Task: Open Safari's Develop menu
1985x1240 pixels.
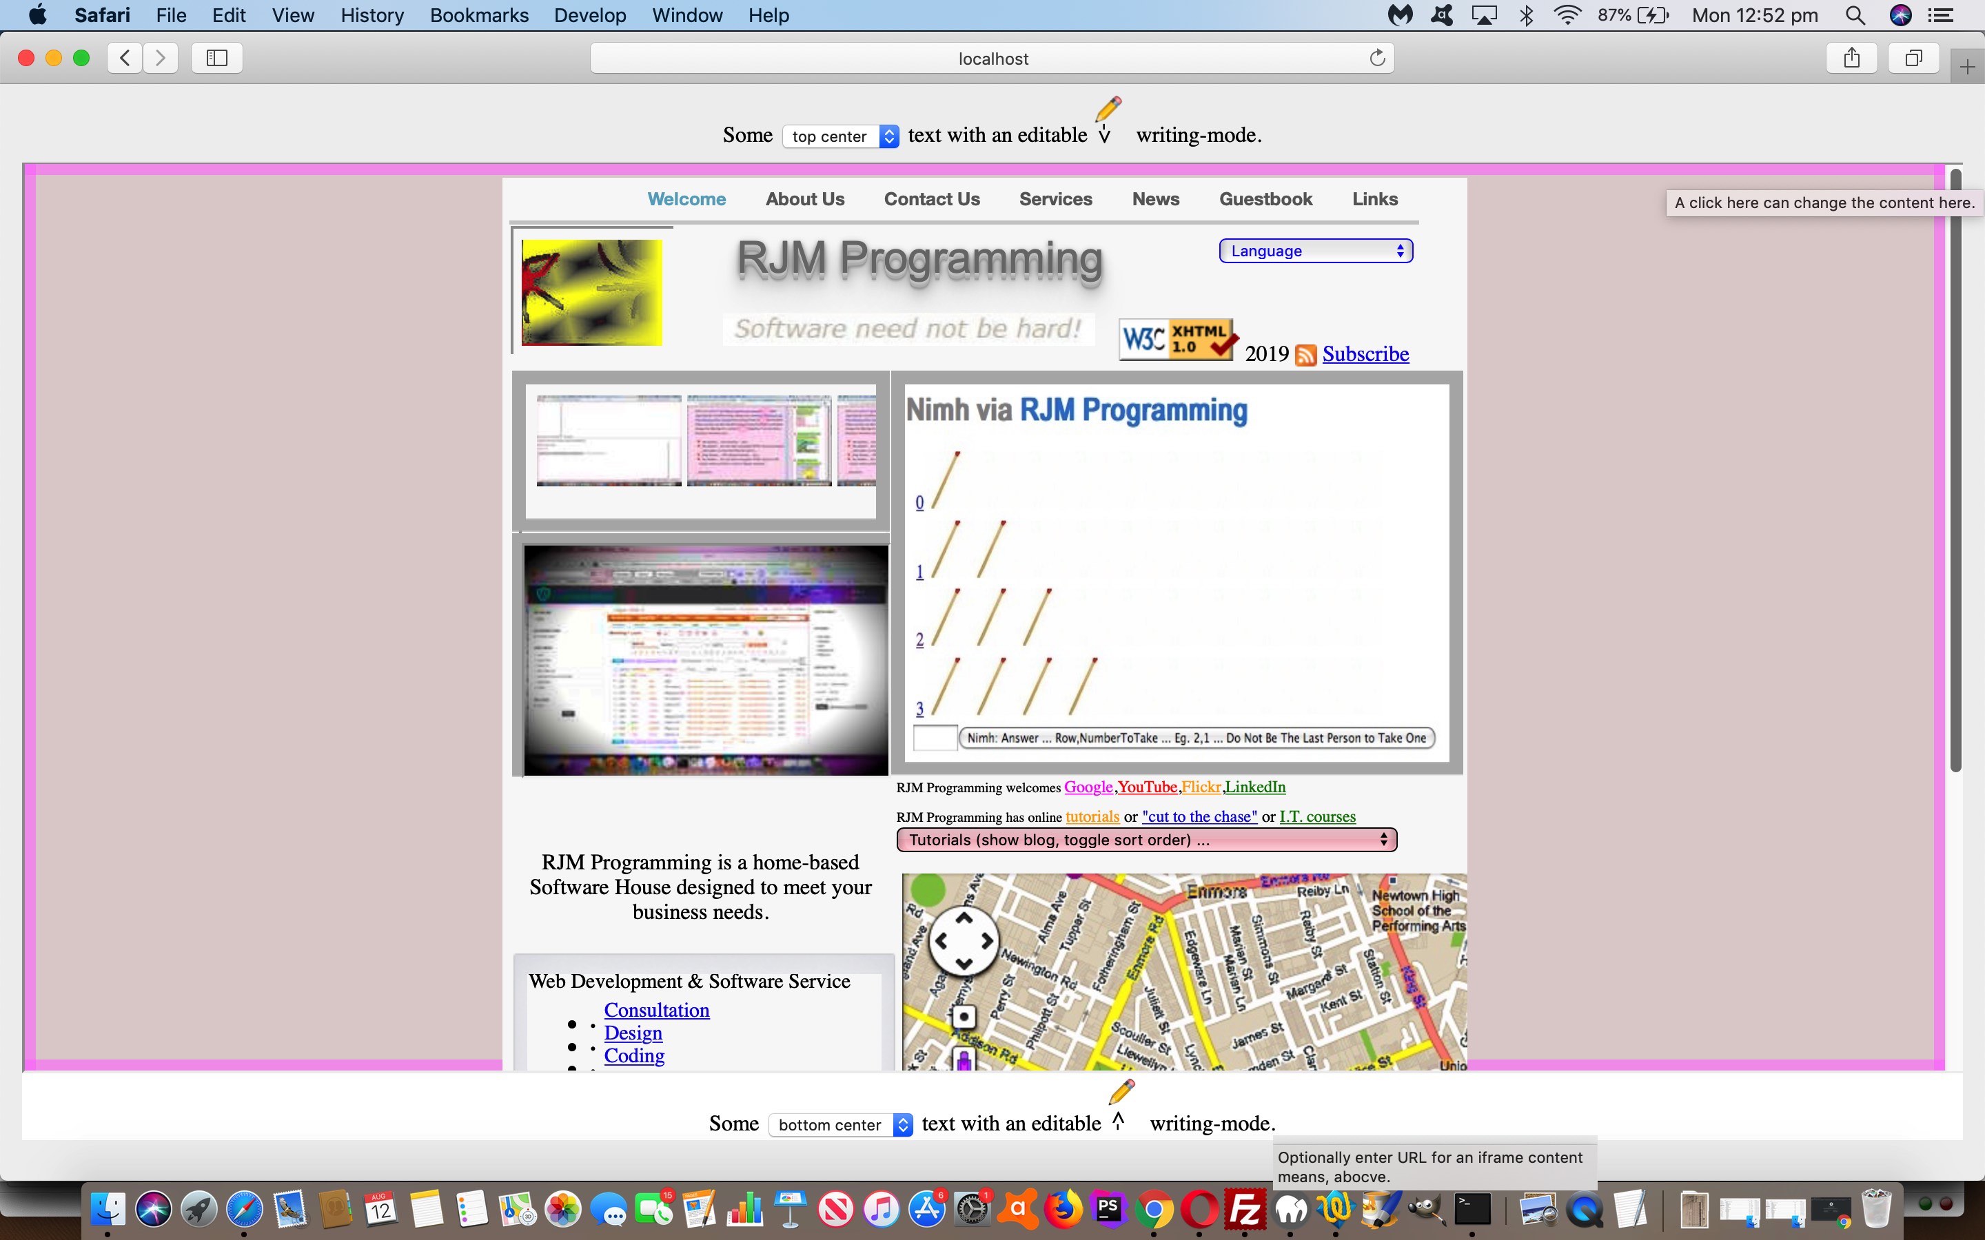Action: pos(590,14)
